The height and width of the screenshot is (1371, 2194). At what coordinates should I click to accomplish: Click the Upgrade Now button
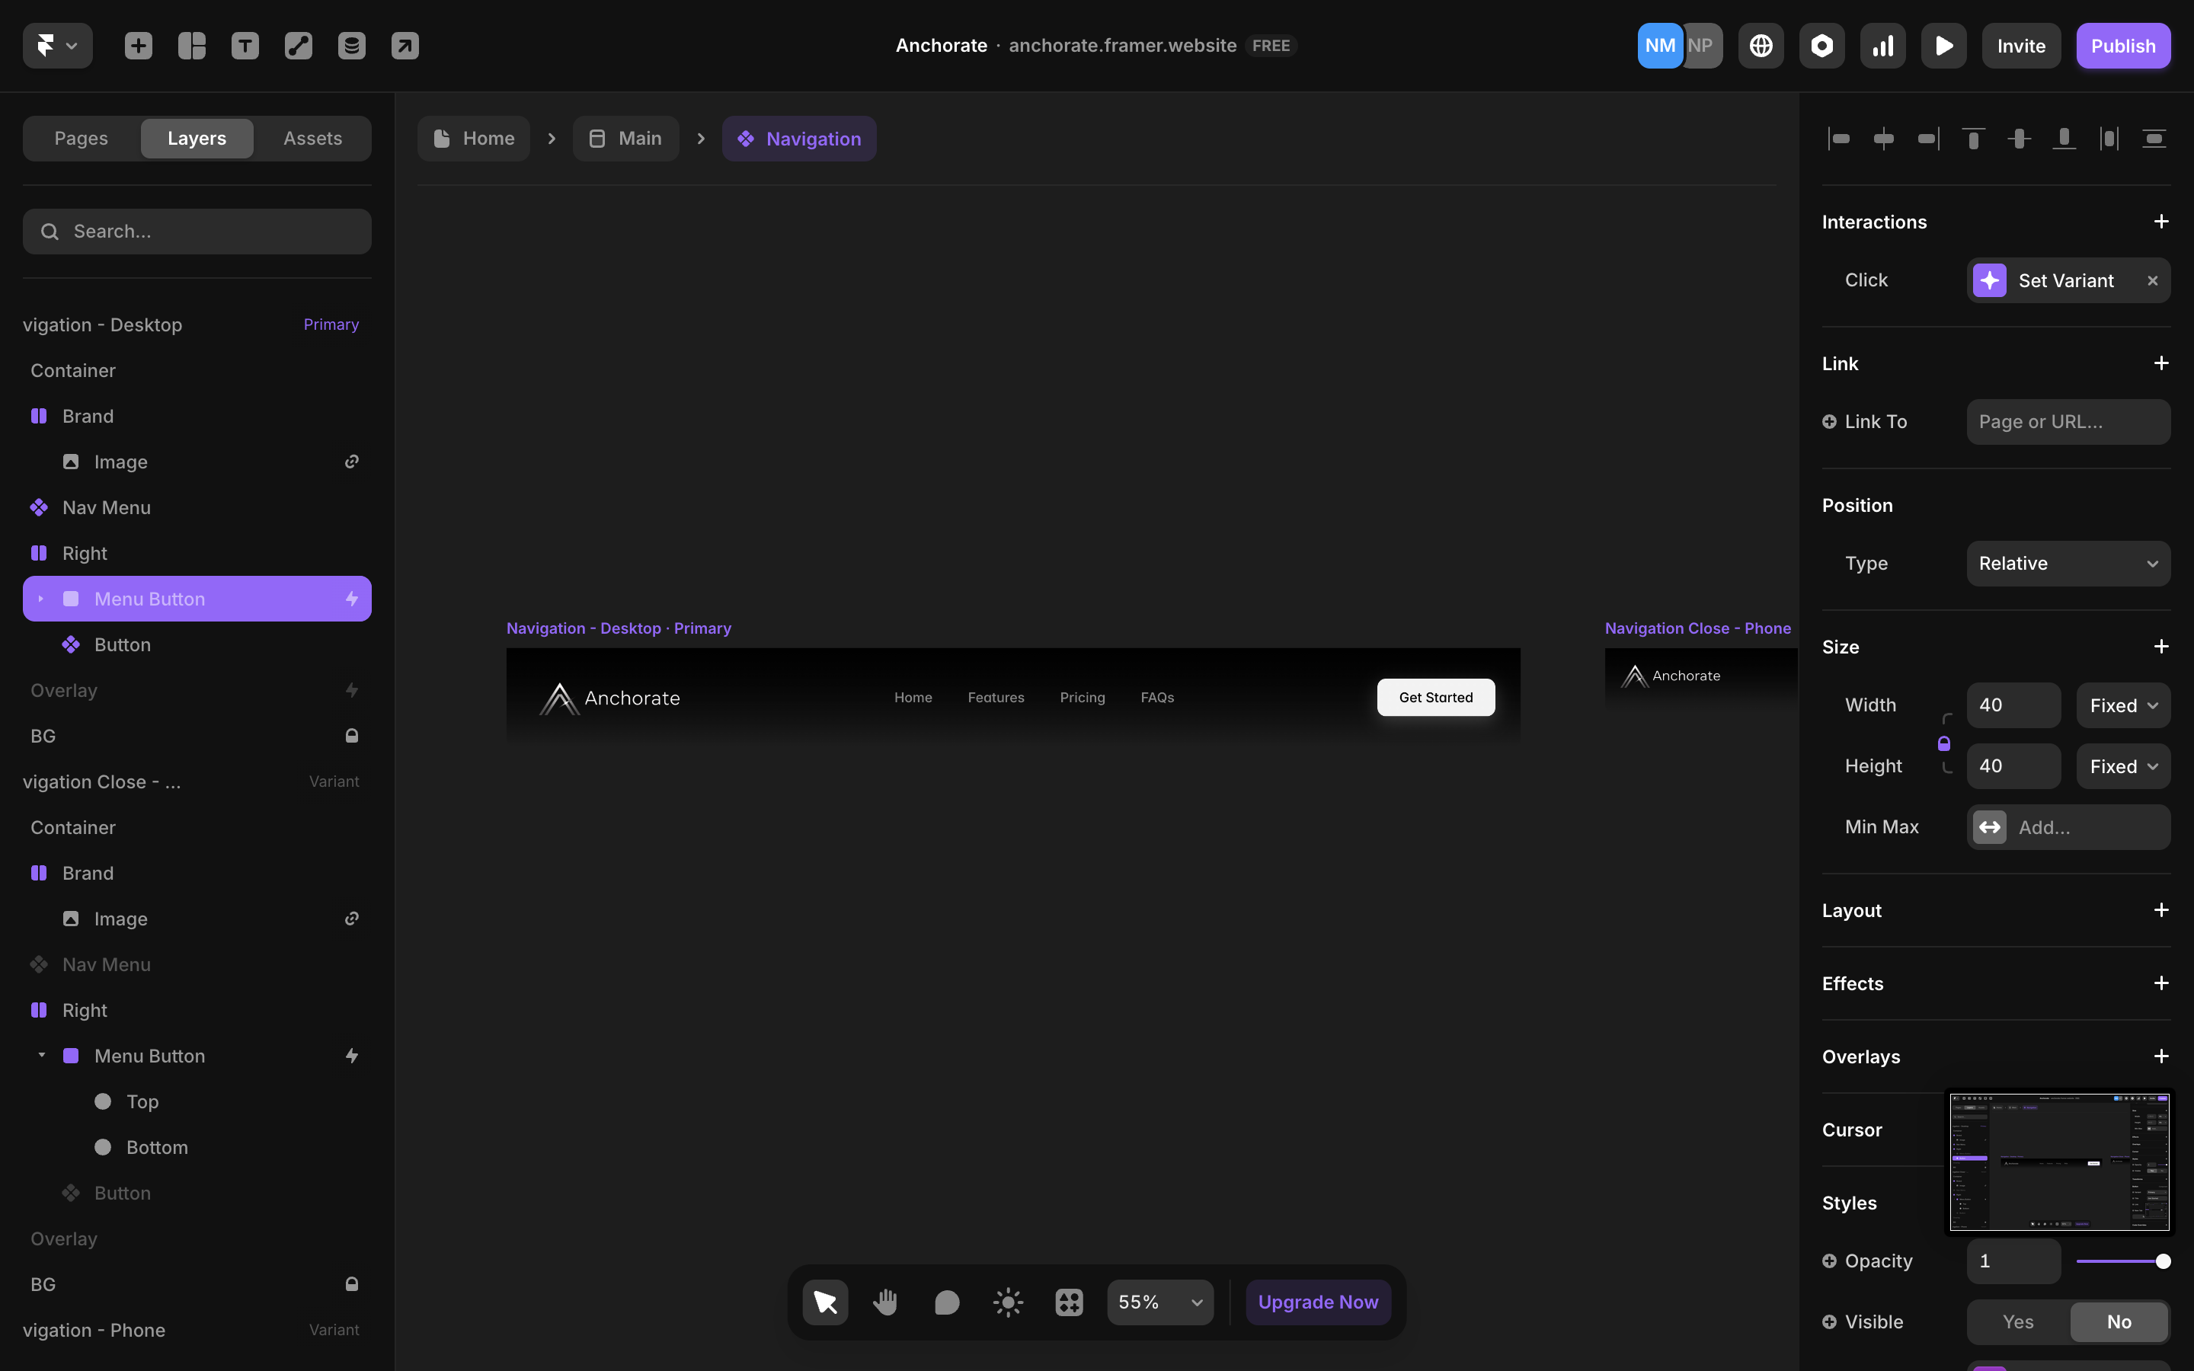[1317, 1302]
